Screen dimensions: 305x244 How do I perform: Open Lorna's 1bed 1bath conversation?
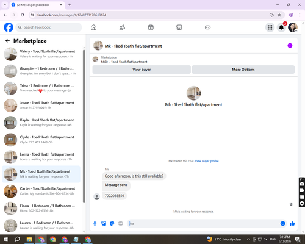pos(41,157)
